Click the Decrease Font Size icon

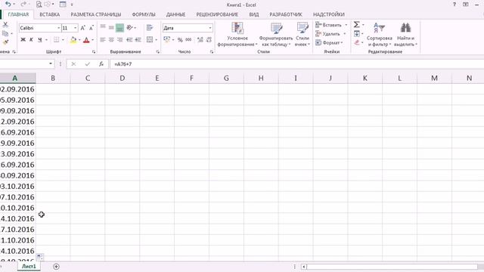[x=91, y=28]
